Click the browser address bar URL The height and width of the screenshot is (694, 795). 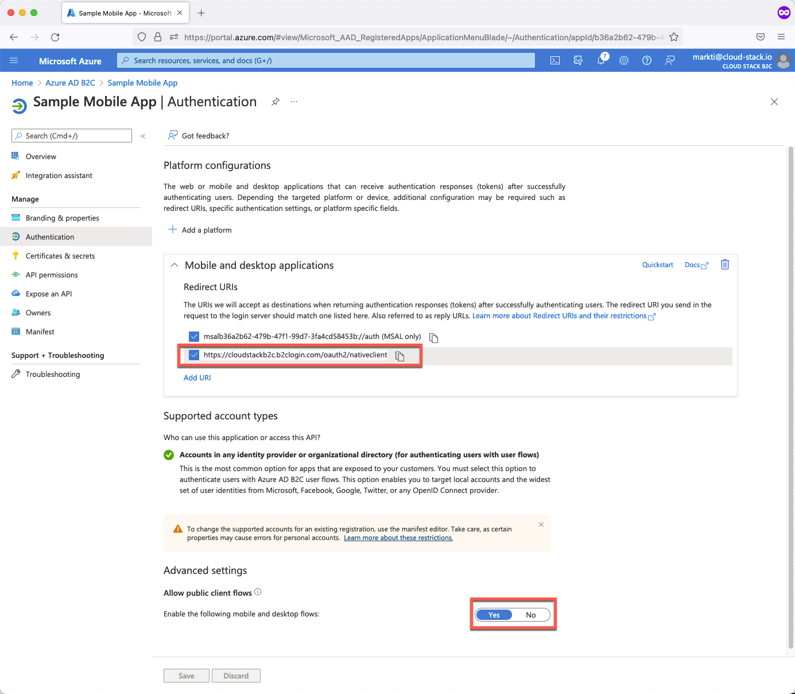pos(424,37)
